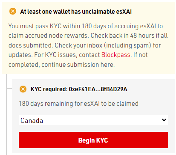Click the vertical tree connector line
This screenshot has width=176, height=155.
pyautogui.click(x=6, y=114)
